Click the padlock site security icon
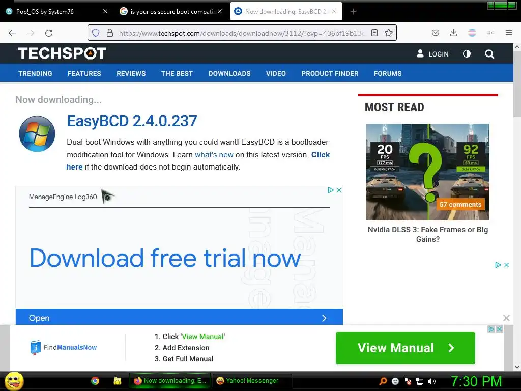521x391 pixels. click(110, 33)
